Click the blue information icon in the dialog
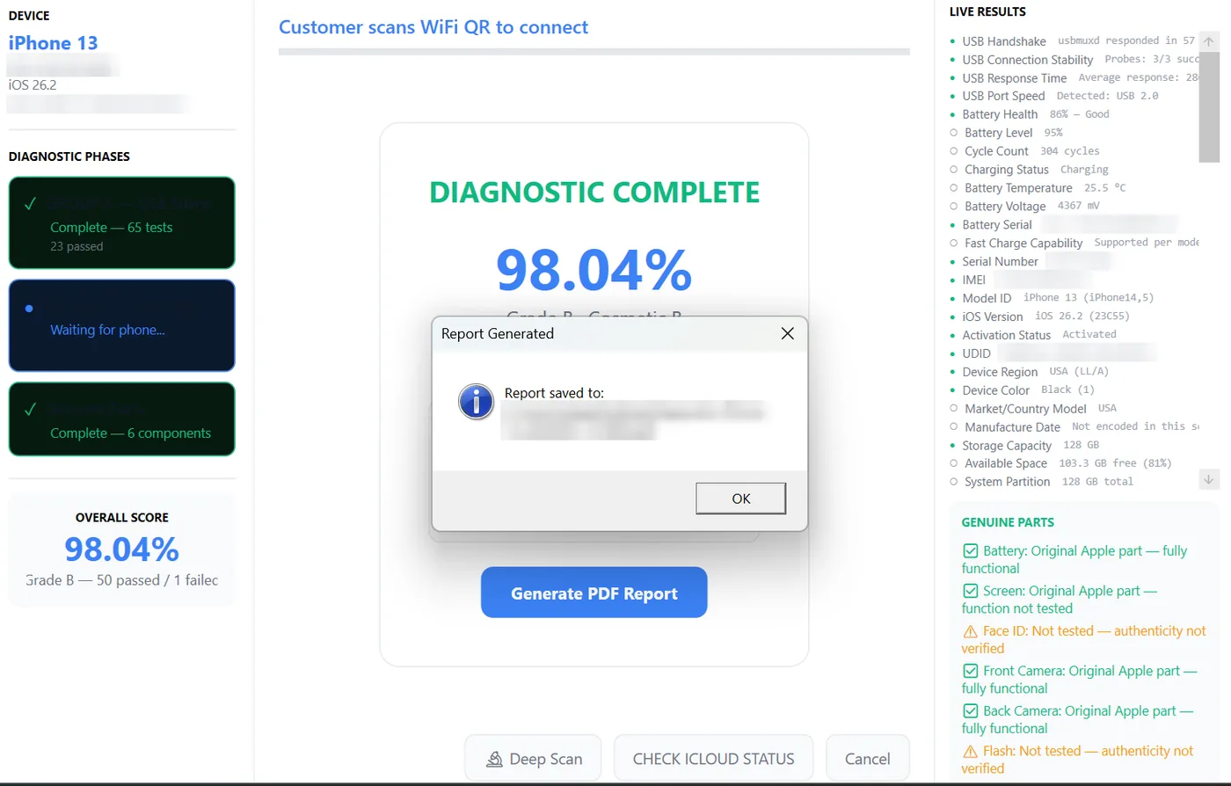Screen dimensions: 1231x786 [476, 403]
